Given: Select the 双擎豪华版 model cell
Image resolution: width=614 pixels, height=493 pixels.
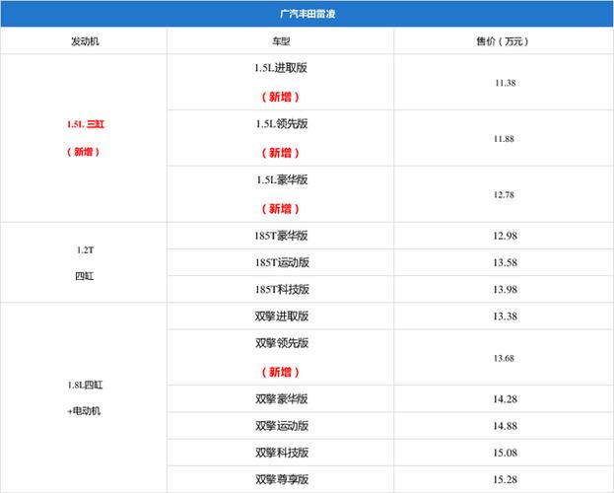Looking at the screenshot, I should tap(282, 399).
